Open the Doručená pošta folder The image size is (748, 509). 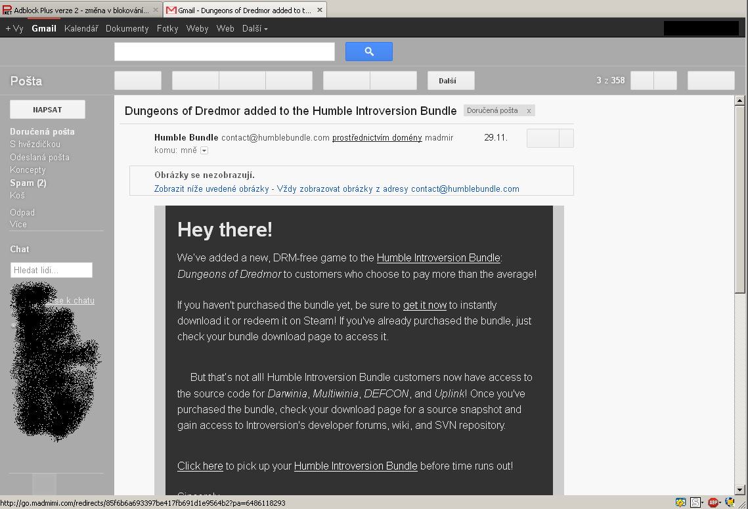42,131
